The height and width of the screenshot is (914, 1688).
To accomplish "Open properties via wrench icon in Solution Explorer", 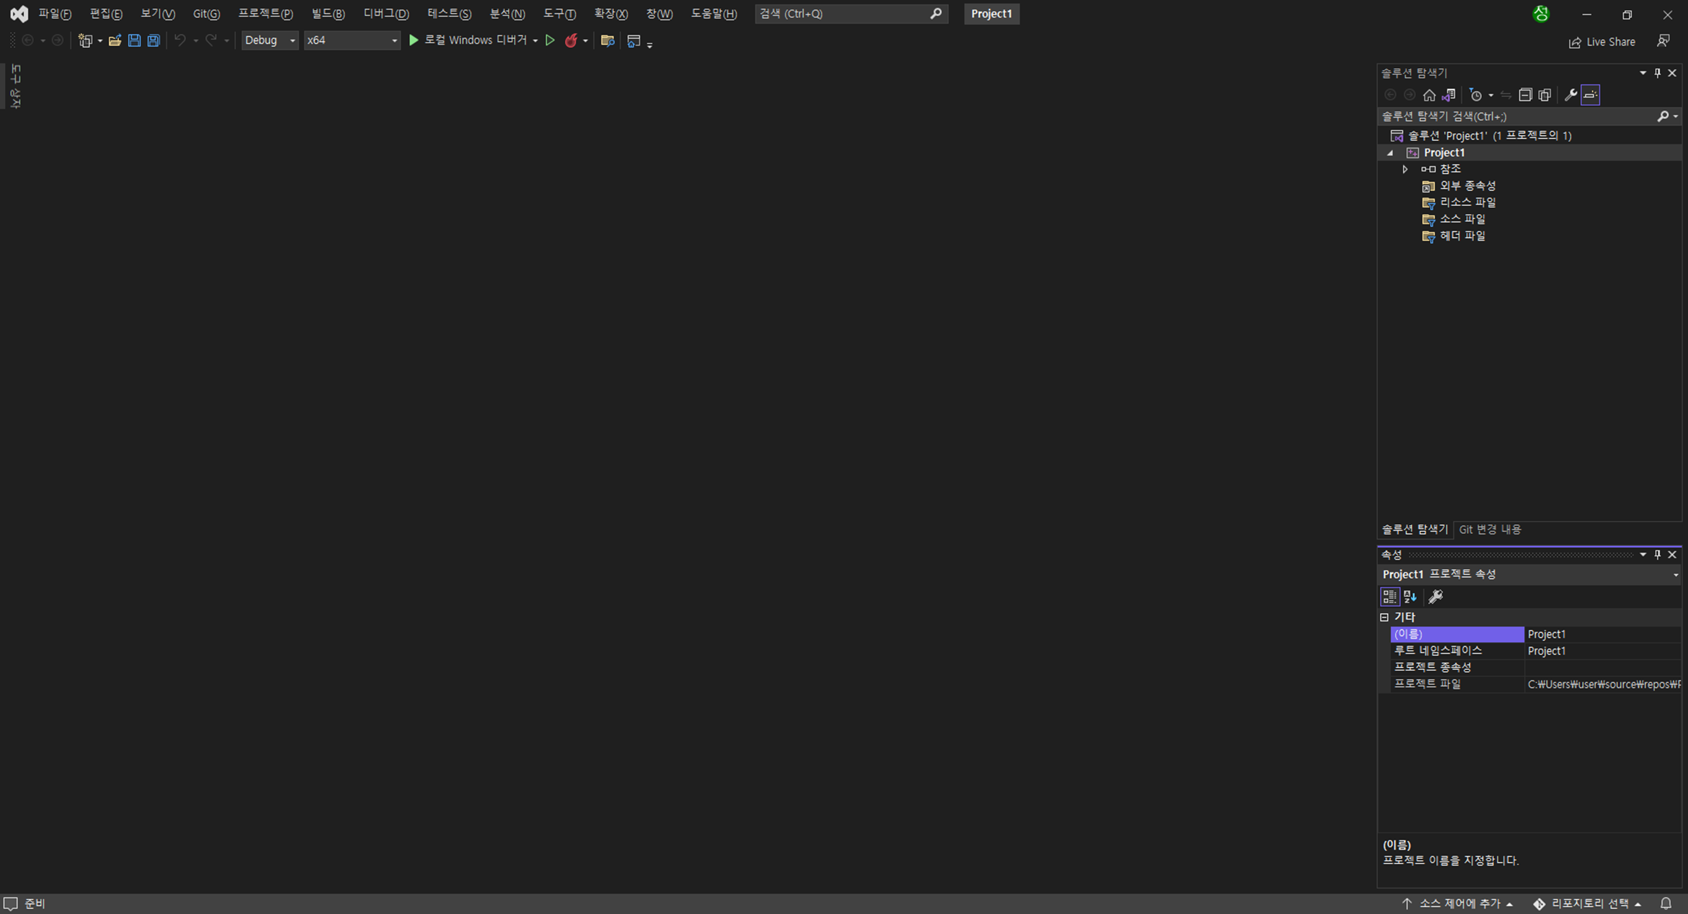I will 1571,95.
